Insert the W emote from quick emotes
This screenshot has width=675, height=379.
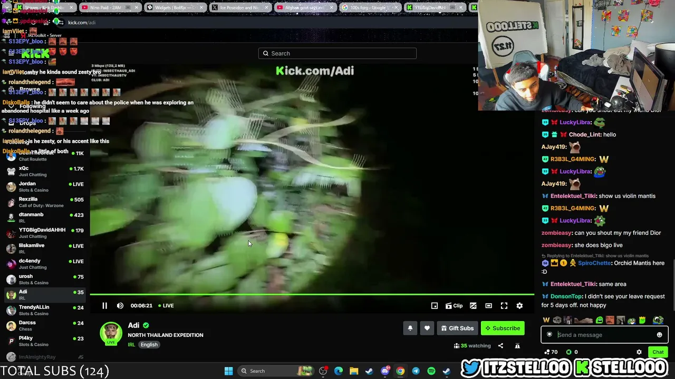click(x=546, y=320)
